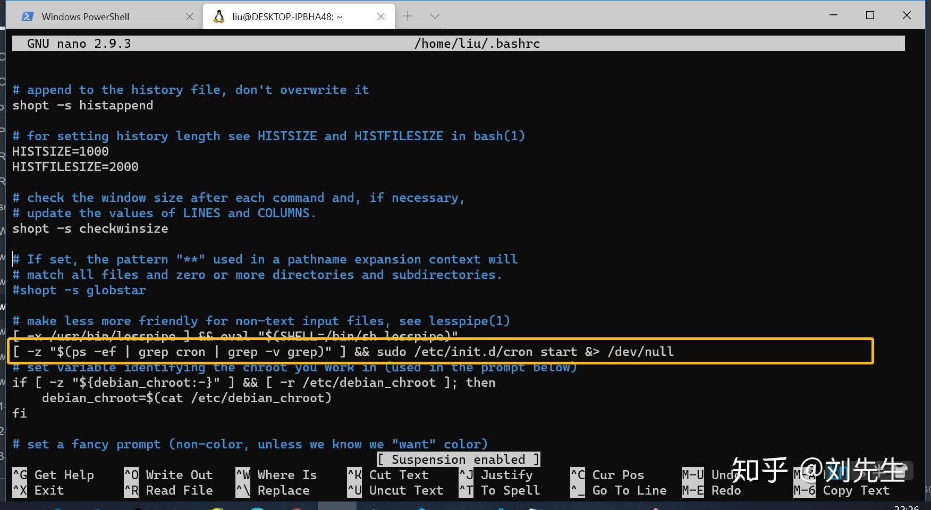Click the Exit shortcut in nano

(43, 490)
